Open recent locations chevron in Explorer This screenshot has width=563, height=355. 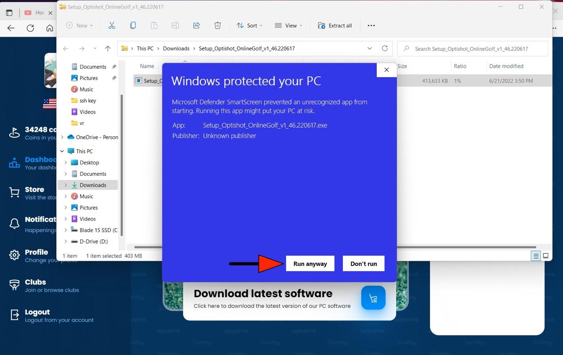[95, 48]
